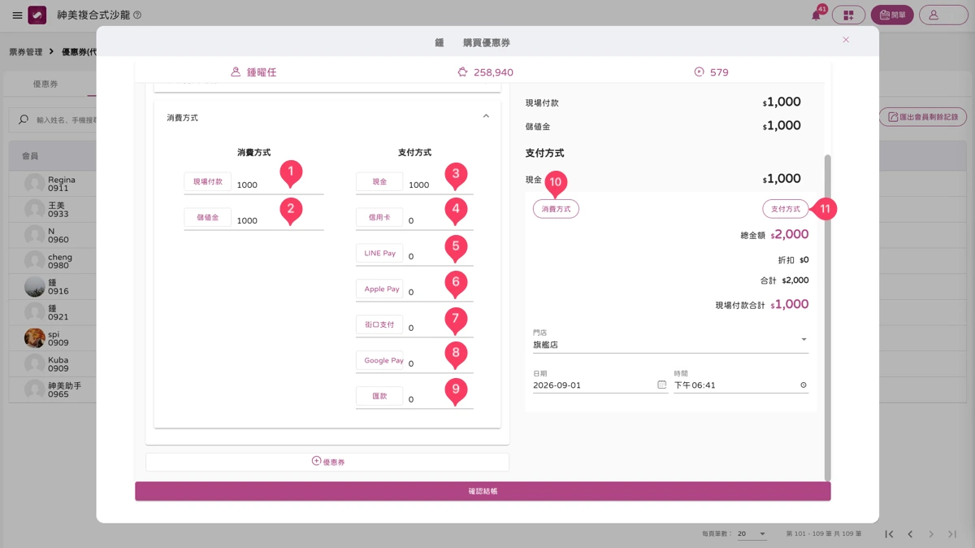Confirm checkout with 確認結帳

tap(483, 491)
